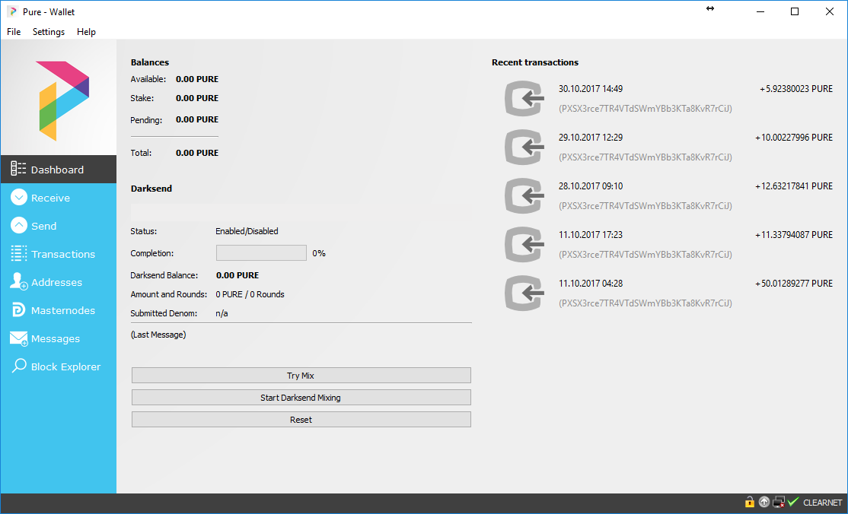Open the Dashboard sidebar icon

[x=18, y=169]
